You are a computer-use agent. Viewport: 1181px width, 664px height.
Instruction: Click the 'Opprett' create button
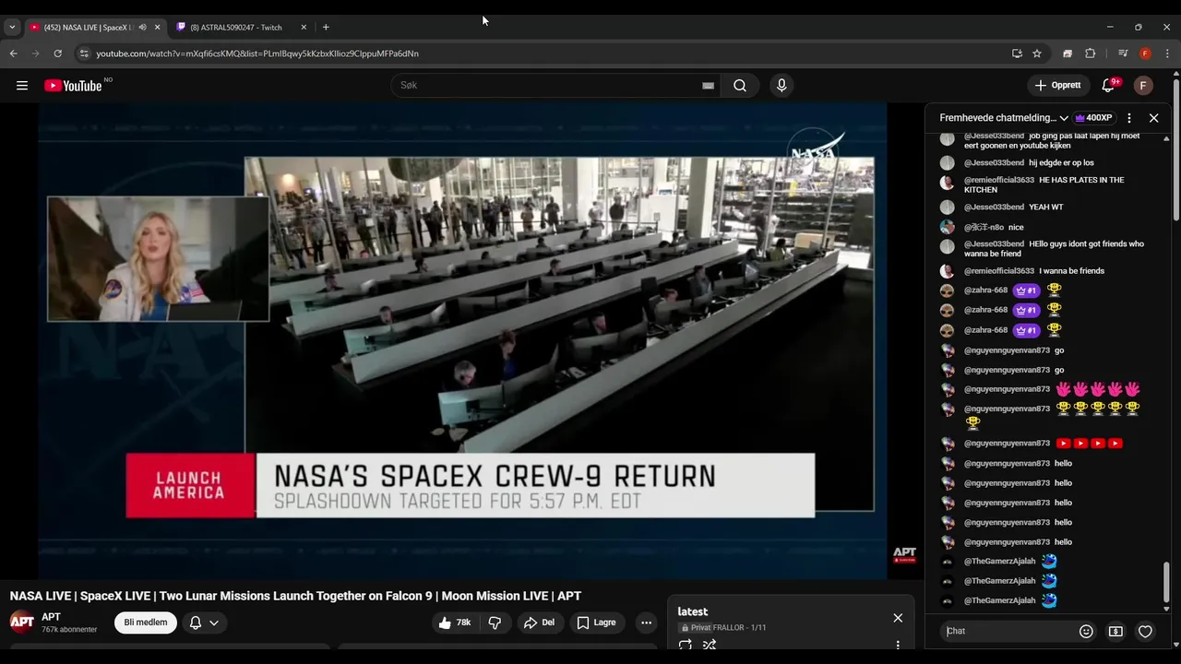point(1058,86)
